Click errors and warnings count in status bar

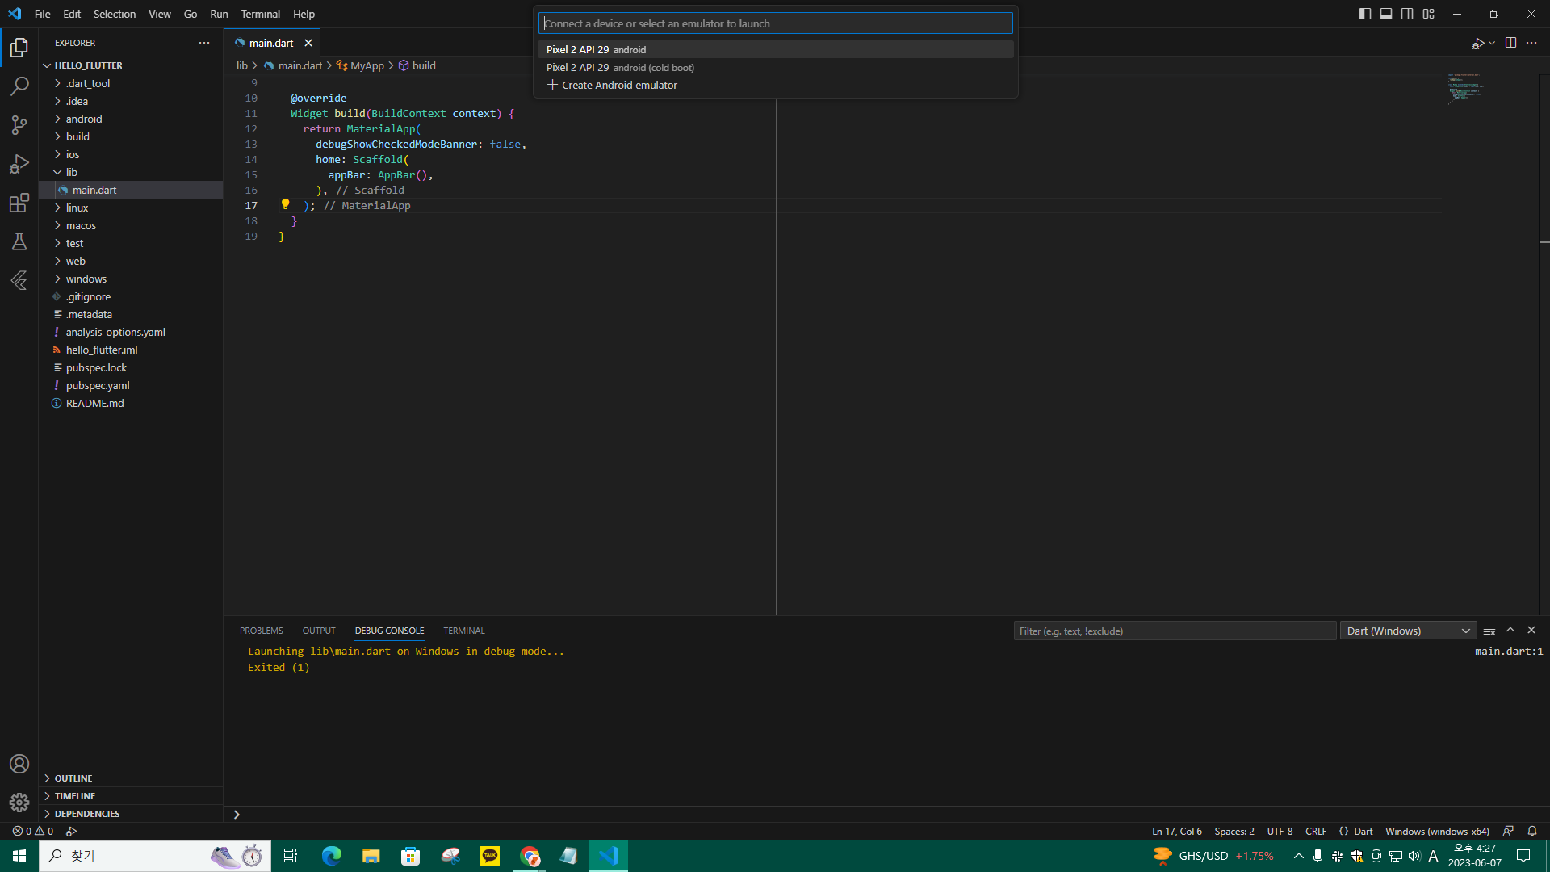click(33, 831)
